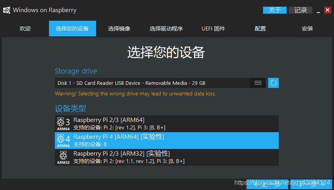Select Raspberry Pi 4 [ARM64] device type
The image size is (334, 190).
point(167,140)
